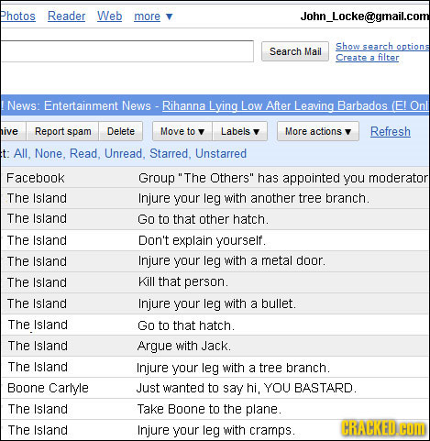Switch to the Web link in top bar

click(x=110, y=16)
